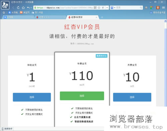Click the cyan badge on the yearly card
167x131 pixels.
pos(102,56)
